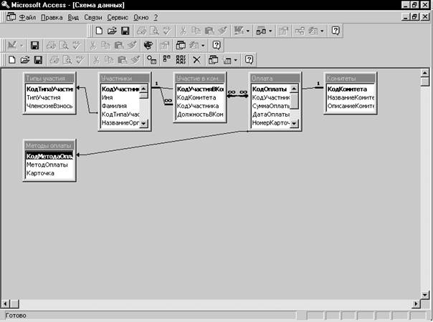Click Database Window icon in bottom toolbar
433x322 pixels.
[213, 60]
